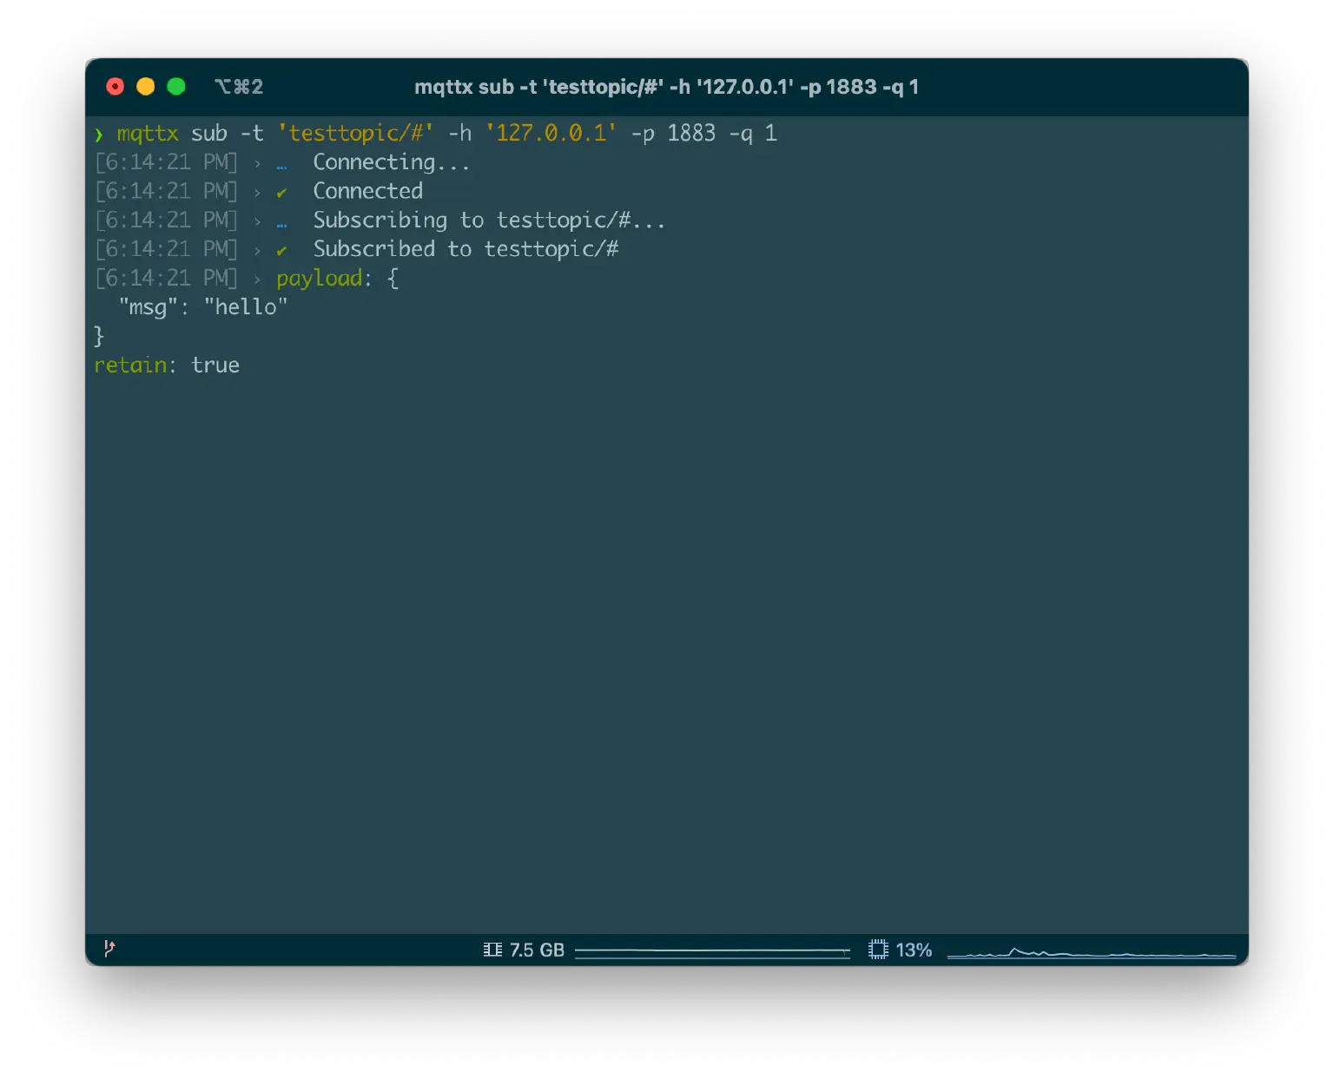Click the CPU chip icon in the status bar
Image resolution: width=1334 pixels, height=1079 pixels.
pyautogui.click(x=878, y=950)
